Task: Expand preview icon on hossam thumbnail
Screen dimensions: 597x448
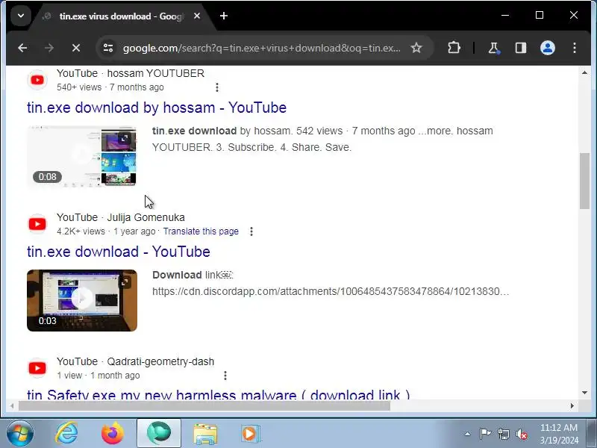Action: 125,138
